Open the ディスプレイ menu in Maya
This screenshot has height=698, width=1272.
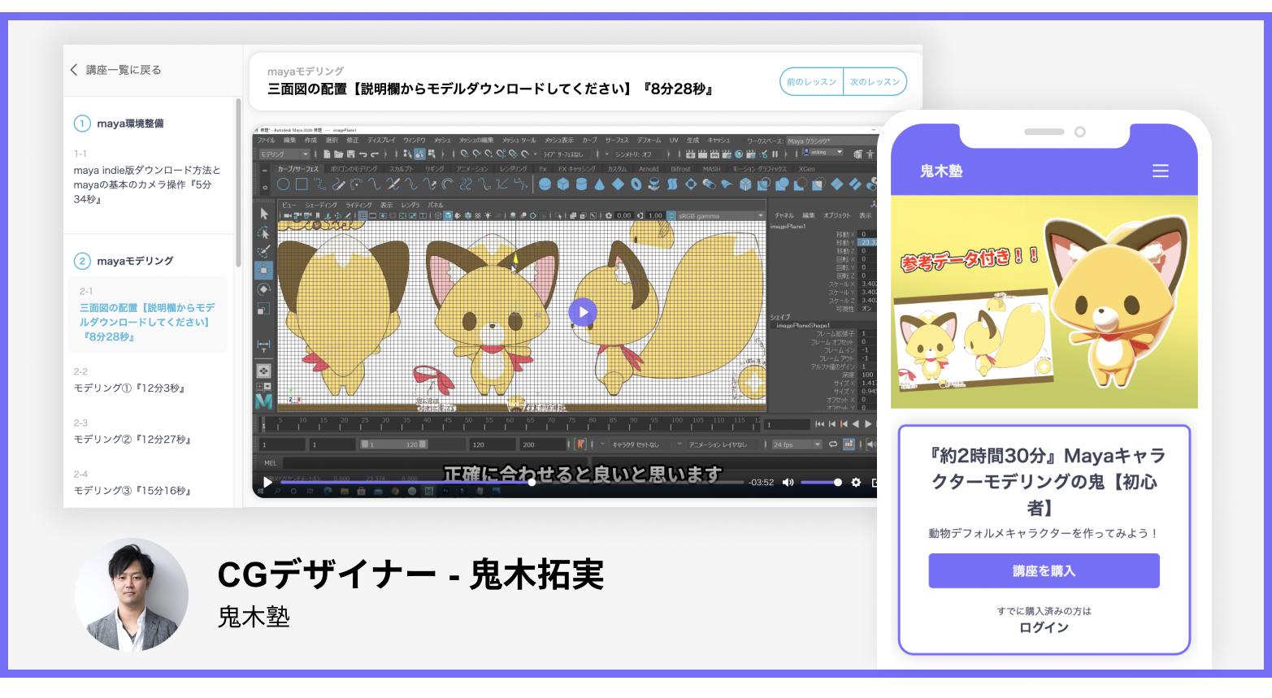click(x=381, y=141)
